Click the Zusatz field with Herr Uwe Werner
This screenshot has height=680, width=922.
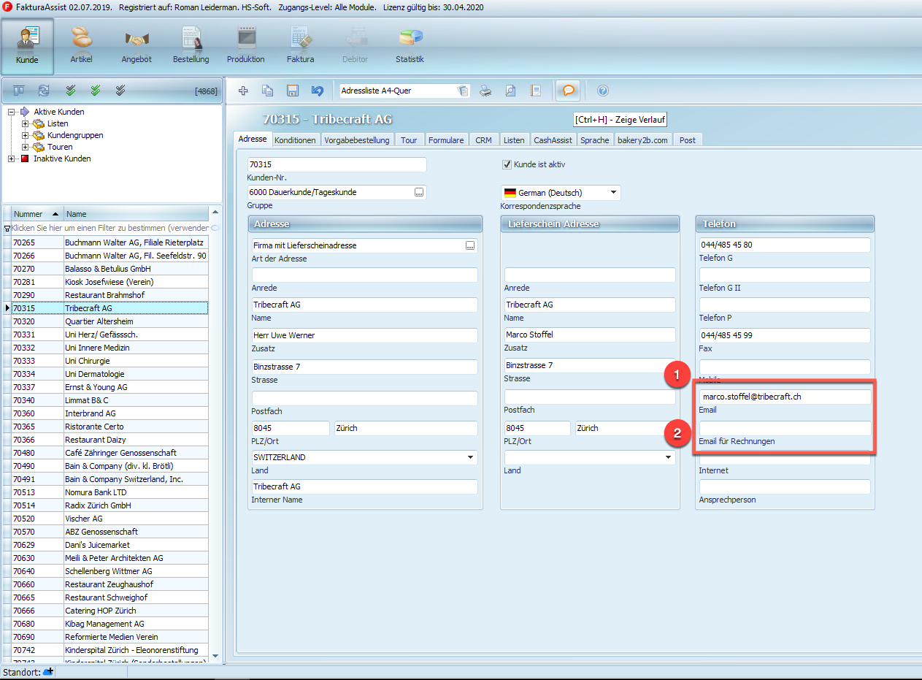(x=364, y=335)
